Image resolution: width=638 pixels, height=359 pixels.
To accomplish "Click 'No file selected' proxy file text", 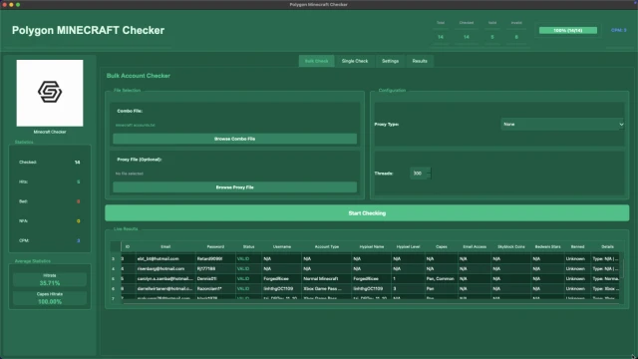I will pyautogui.click(x=129, y=174).
